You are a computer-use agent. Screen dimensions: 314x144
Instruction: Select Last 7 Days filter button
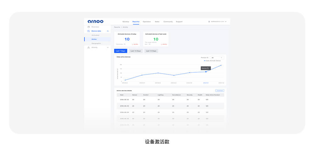tap(121, 51)
